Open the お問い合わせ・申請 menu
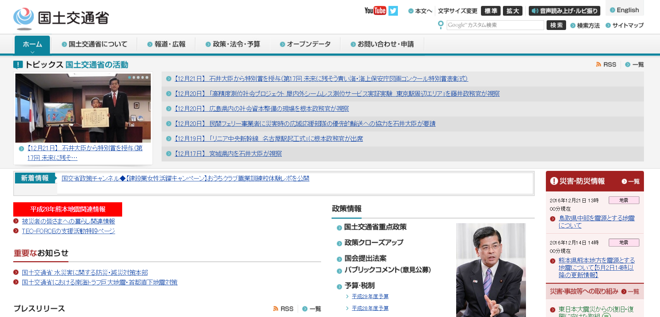The height and width of the screenshot is (317, 660). click(383, 44)
